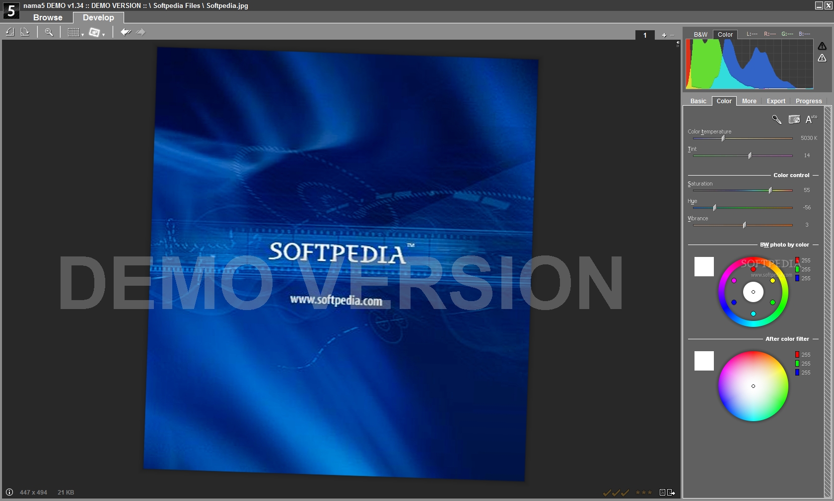This screenshot has width=834, height=501.
Task: Apply Auto white balance
Action: (810, 119)
